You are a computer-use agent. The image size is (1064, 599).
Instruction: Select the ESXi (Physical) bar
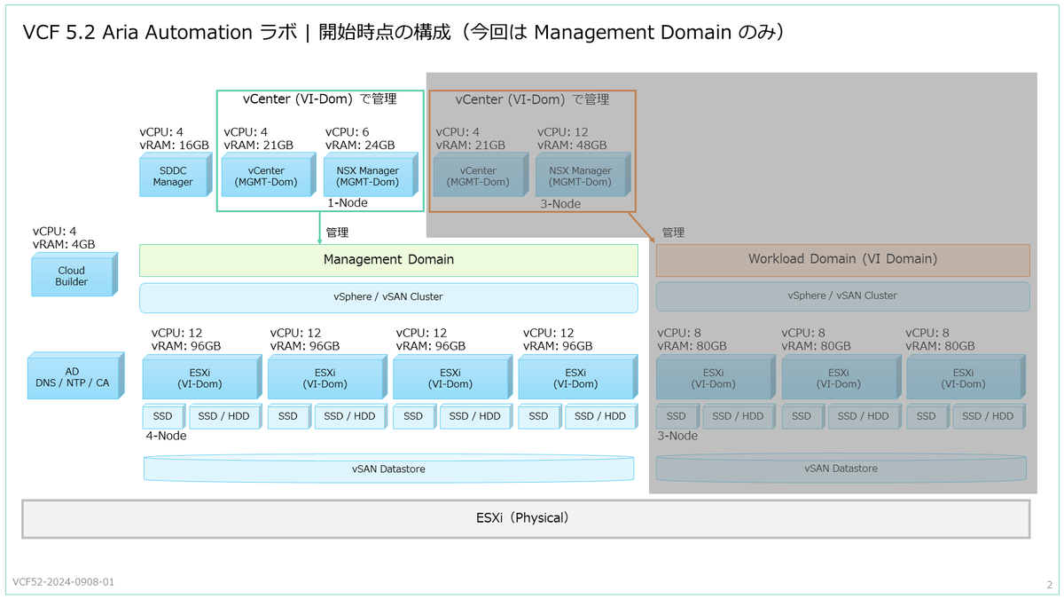(526, 518)
